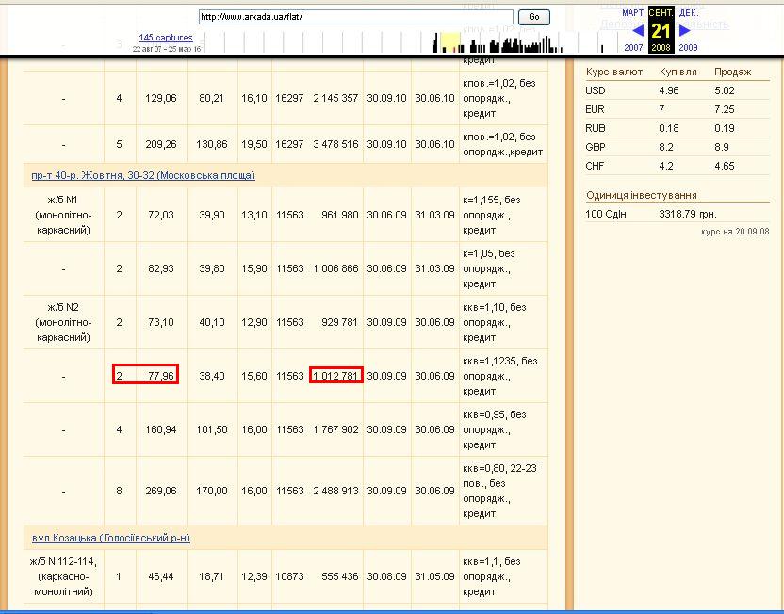Select the USD selling rate 5.02
Screen dimensions: 784x614
724,91
